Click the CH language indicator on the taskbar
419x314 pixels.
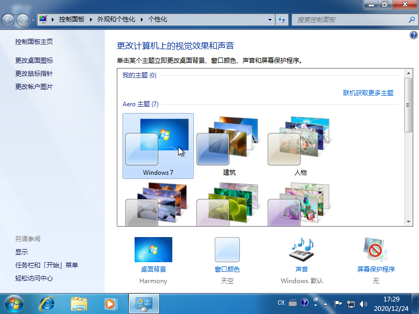(281, 302)
